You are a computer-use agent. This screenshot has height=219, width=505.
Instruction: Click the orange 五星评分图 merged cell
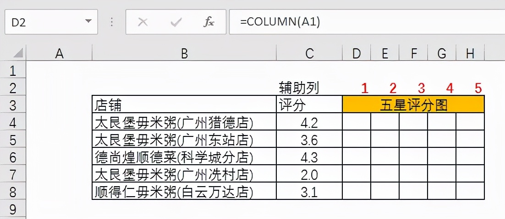click(x=413, y=104)
